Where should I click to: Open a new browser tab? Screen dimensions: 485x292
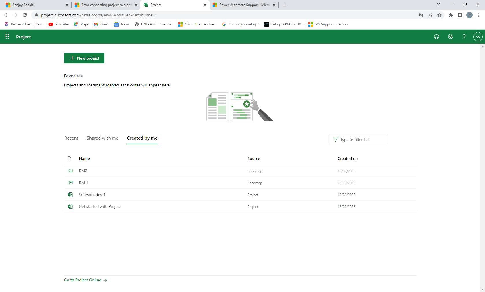pos(285,5)
